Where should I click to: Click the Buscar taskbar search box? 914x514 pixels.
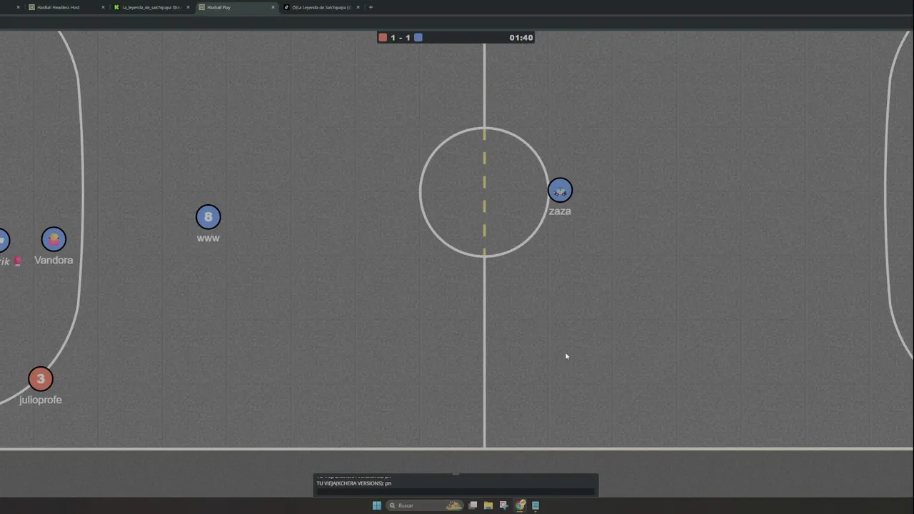pyautogui.click(x=424, y=505)
